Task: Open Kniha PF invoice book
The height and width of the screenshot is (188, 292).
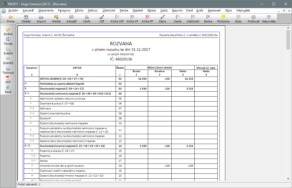Action: (x=147, y=19)
